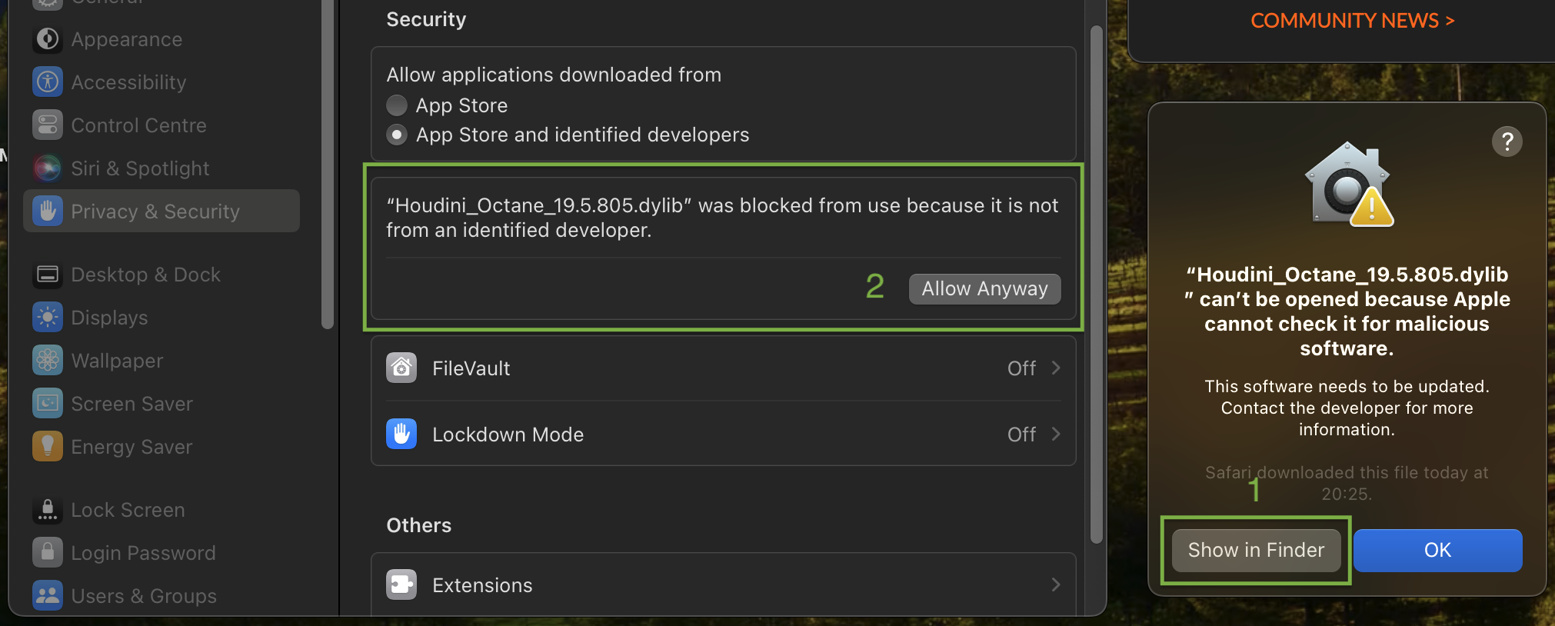
Task: Expand Lockdown Mode settings chevron
Action: point(1056,435)
